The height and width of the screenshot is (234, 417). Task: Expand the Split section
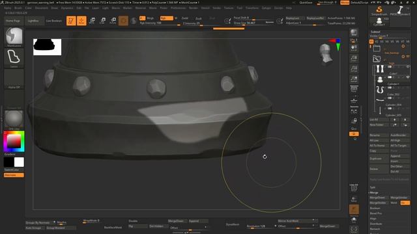click(373, 187)
